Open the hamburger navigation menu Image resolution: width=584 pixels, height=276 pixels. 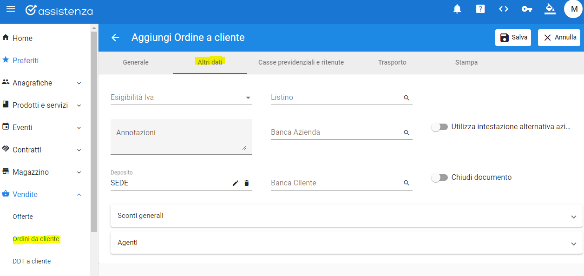[10, 9]
